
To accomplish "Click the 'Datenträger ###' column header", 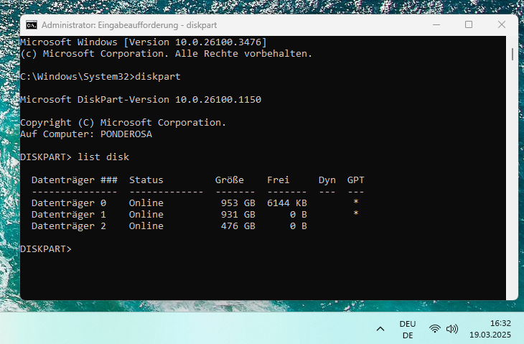I will [x=74, y=180].
